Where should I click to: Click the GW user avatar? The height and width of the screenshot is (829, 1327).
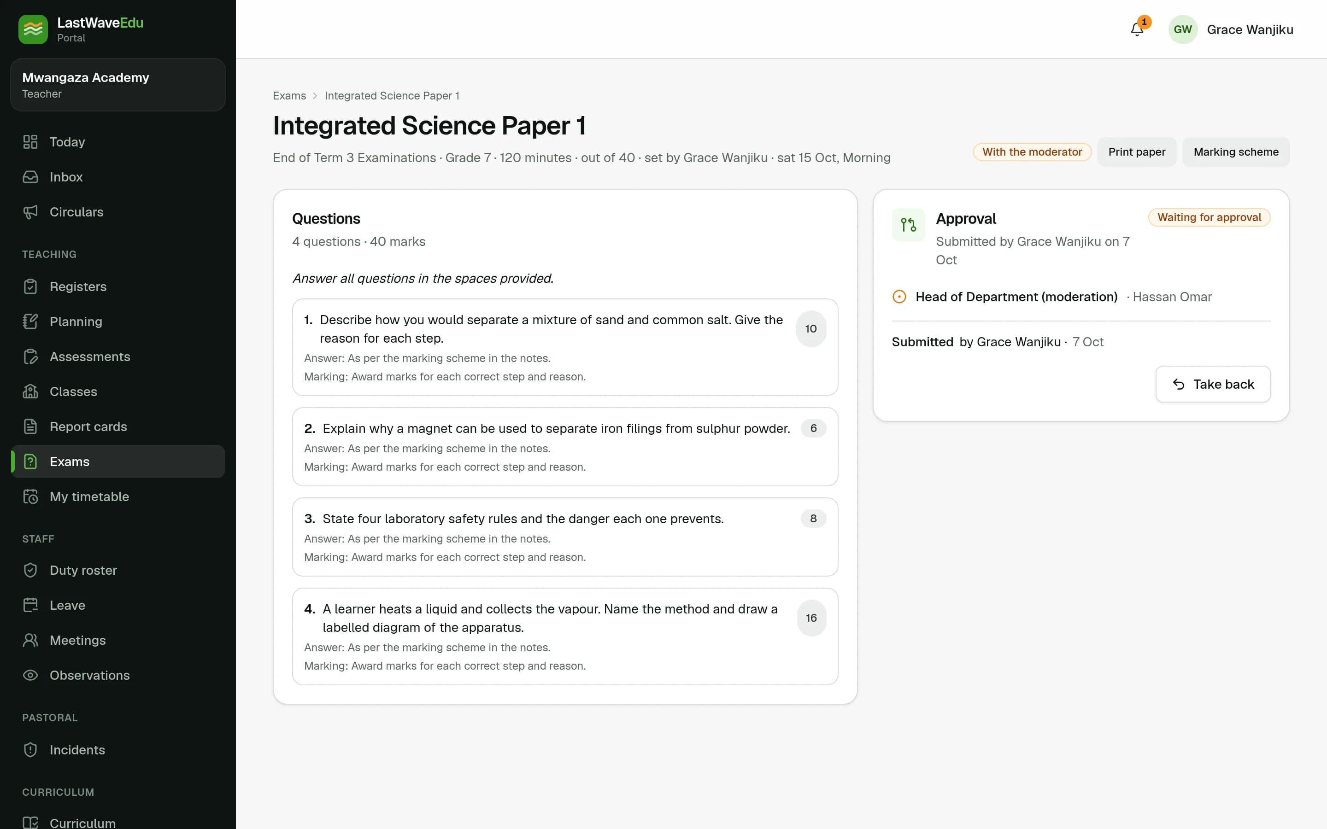point(1182,29)
